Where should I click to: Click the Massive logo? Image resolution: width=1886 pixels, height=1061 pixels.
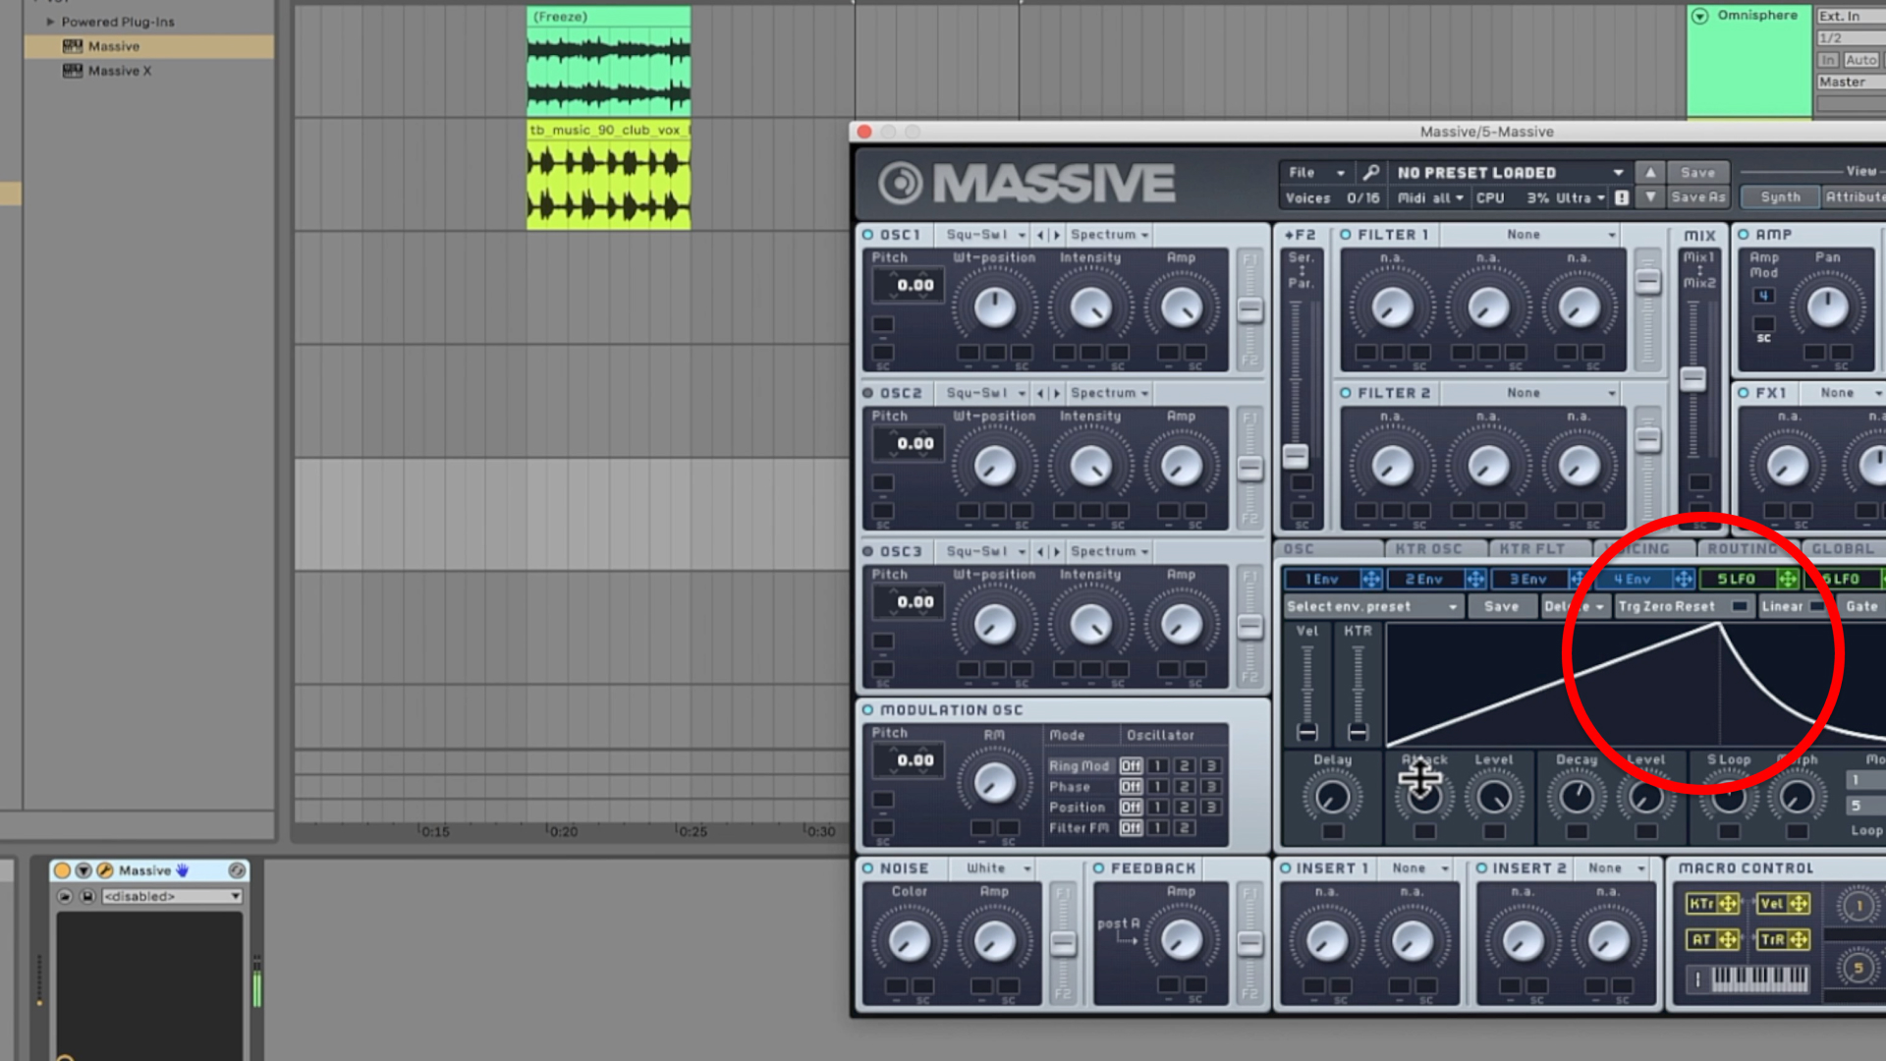(x=1027, y=183)
